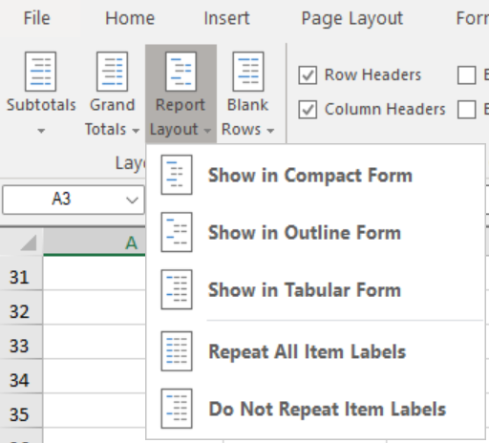Click cell A33
The image size is (489, 443).
tap(95, 342)
